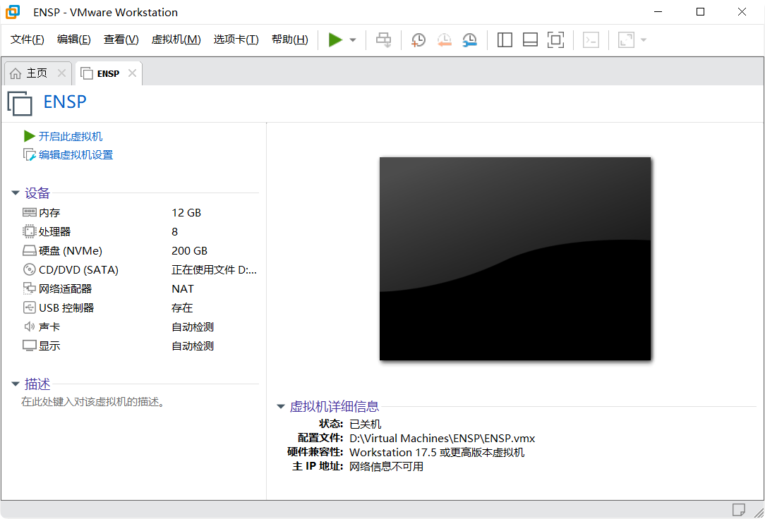Open the snapshot manager icon

coord(469,40)
